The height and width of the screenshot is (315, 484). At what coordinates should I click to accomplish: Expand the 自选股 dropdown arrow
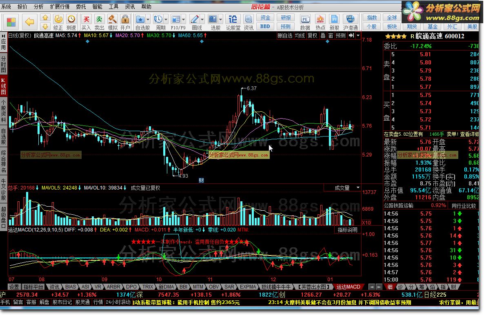[148, 20]
